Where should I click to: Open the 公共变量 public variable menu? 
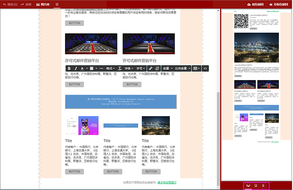pos(182,68)
